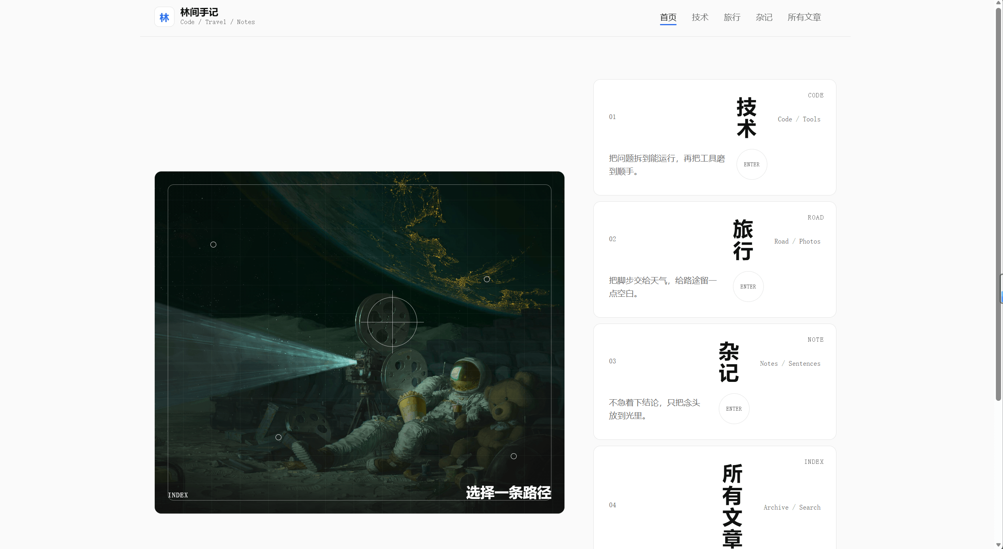The image size is (1003, 549).
Task: Click the description 不急着下结论
Action: tap(654, 409)
